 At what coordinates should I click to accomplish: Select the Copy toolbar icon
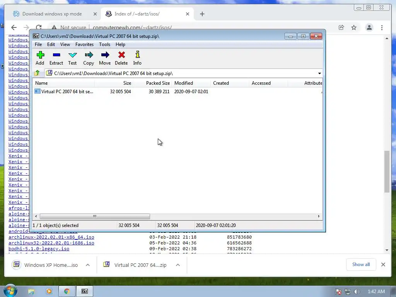point(89,58)
